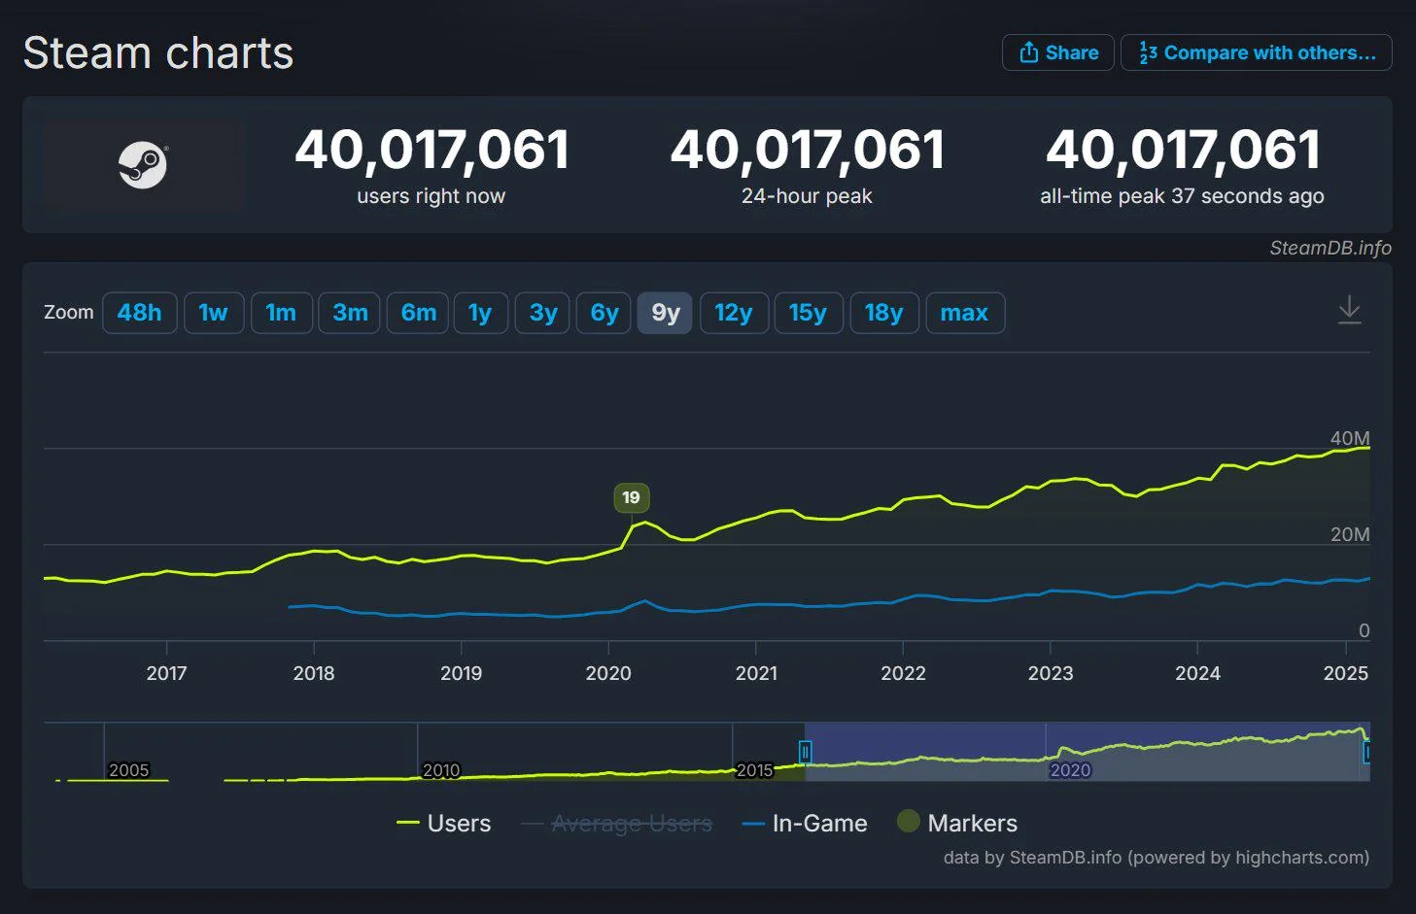Click the Share icon
This screenshot has height=914, width=1416.
coord(1030,52)
